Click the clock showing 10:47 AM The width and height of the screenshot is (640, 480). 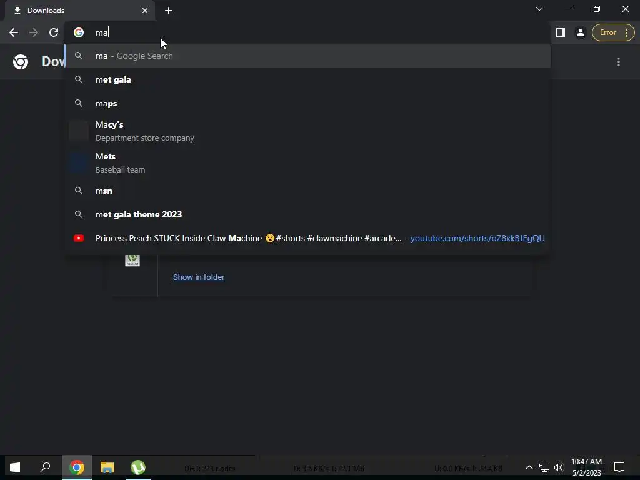click(x=586, y=467)
